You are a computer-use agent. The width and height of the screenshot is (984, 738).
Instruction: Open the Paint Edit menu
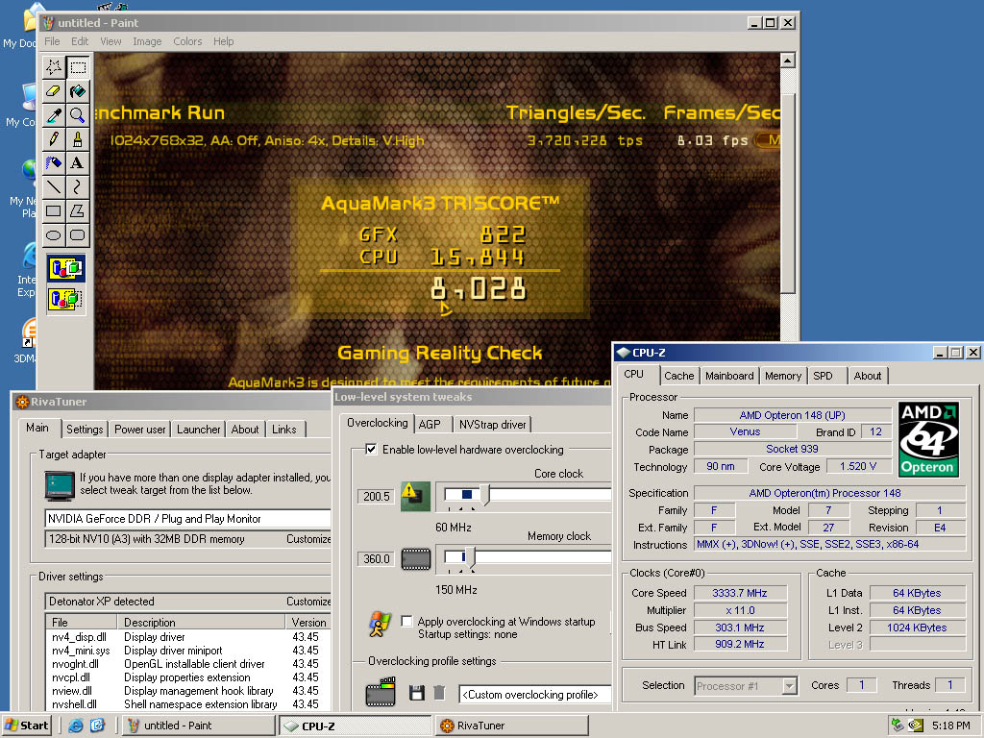pos(80,41)
